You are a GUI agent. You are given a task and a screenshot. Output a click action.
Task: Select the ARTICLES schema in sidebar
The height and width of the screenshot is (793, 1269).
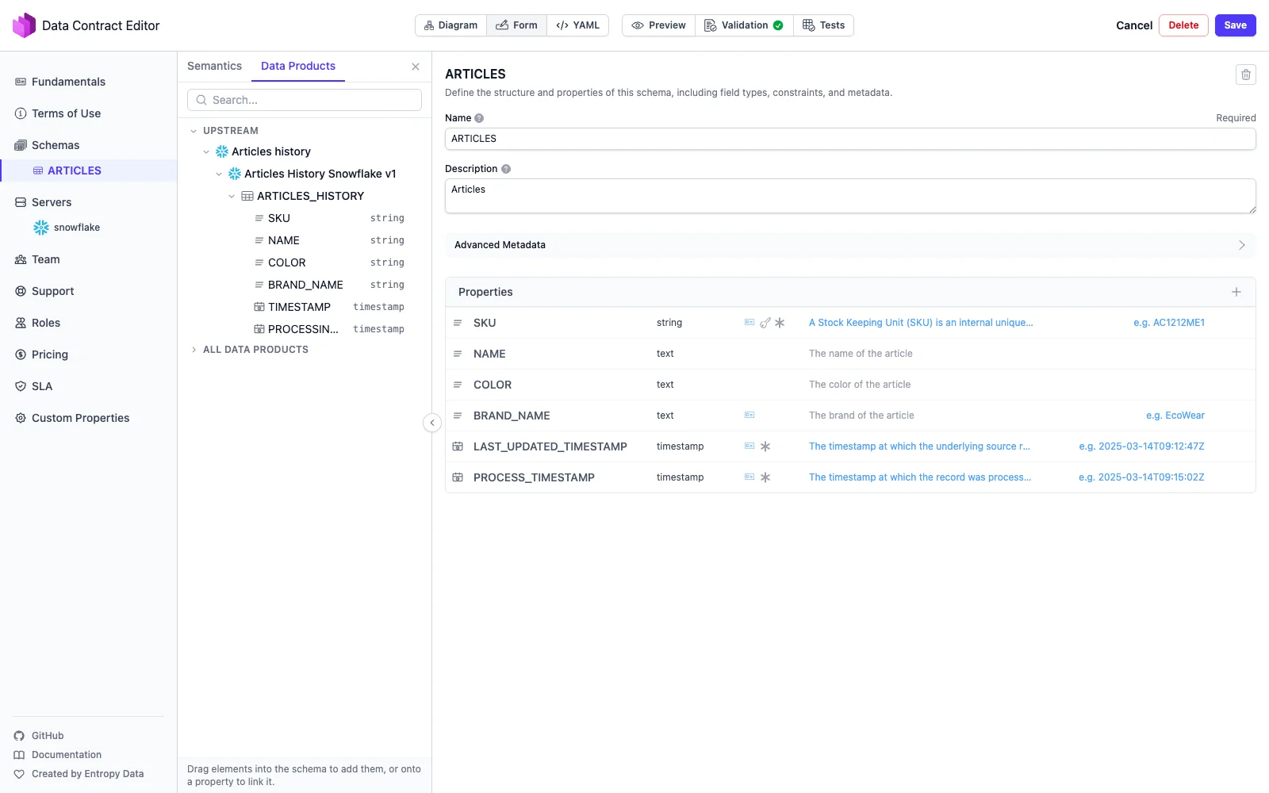pyautogui.click(x=88, y=170)
